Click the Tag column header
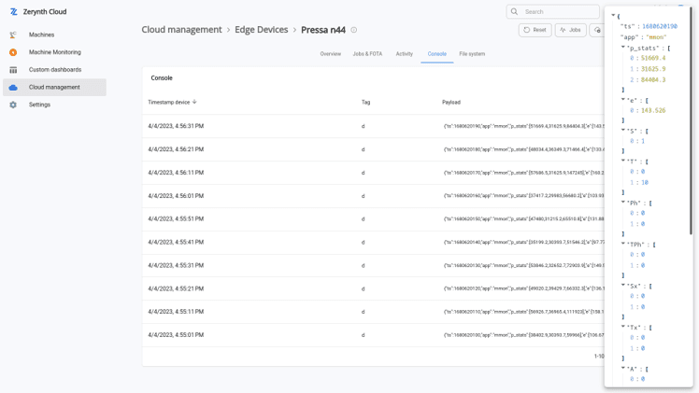The image size is (699, 393). pos(365,103)
